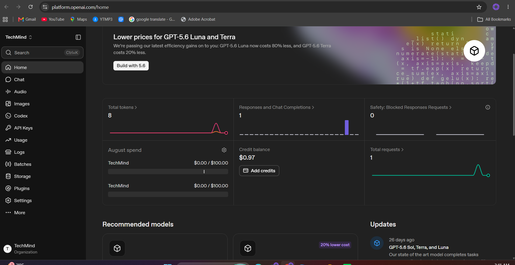Click the Logs icon in sidebar
The image size is (515, 265).
(x=8, y=152)
